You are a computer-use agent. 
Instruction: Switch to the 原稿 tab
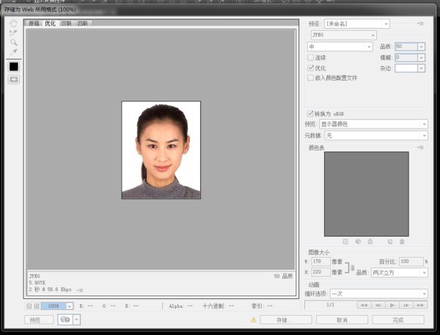pyautogui.click(x=34, y=24)
